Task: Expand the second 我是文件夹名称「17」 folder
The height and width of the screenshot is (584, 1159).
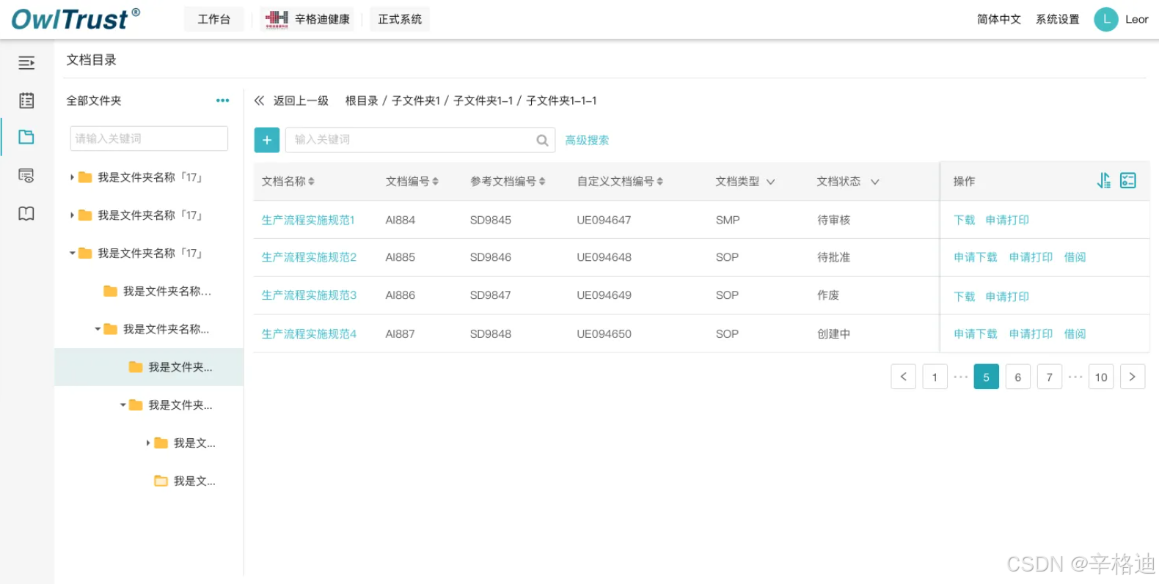Action: click(72, 215)
